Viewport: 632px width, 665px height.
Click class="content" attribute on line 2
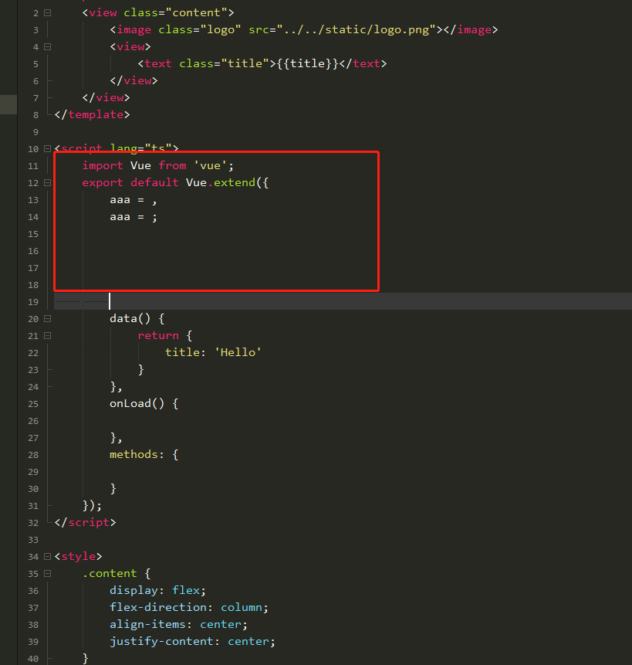(175, 12)
